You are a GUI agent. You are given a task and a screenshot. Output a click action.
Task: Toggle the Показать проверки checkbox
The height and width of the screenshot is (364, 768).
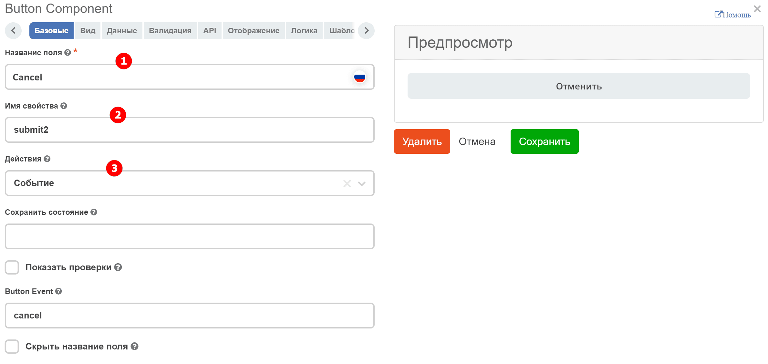coord(12,267)
